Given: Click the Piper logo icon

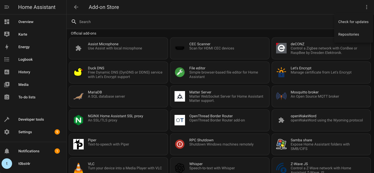Looking at the screenshot, I should [x=78, y=144].
